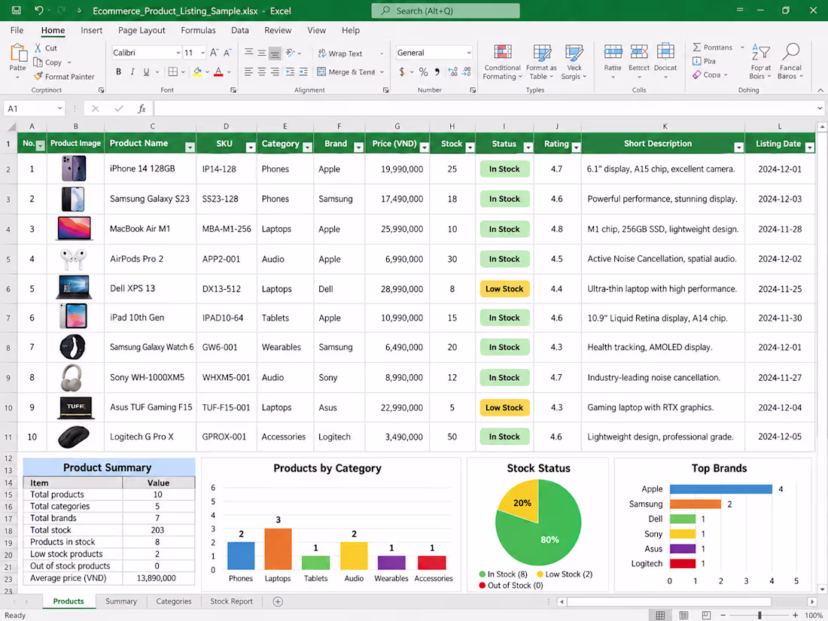Click the magnifier find tool in the ribbon

point(790,52)
